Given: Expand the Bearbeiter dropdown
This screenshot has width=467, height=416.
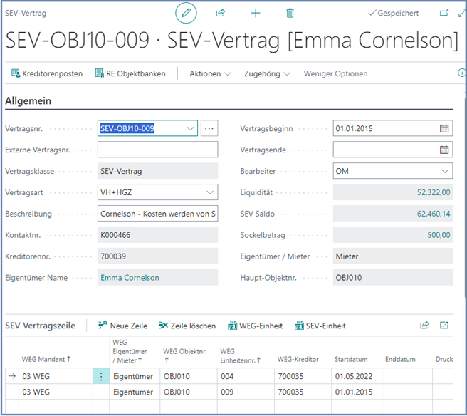Looking at the screenshot, I should tap(444, 171).
